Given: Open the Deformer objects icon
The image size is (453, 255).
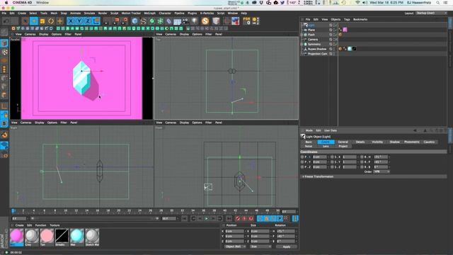Looking at the screenshot, I should 168,21.
